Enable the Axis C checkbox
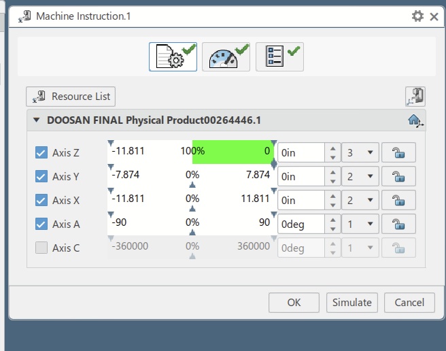Viewport: 446px width, 351px height. pos(41,248)
